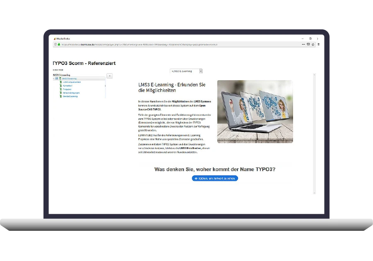
Task: Click the folder icon beside LMS3 E-Learning
Action: tap(57, 78)
